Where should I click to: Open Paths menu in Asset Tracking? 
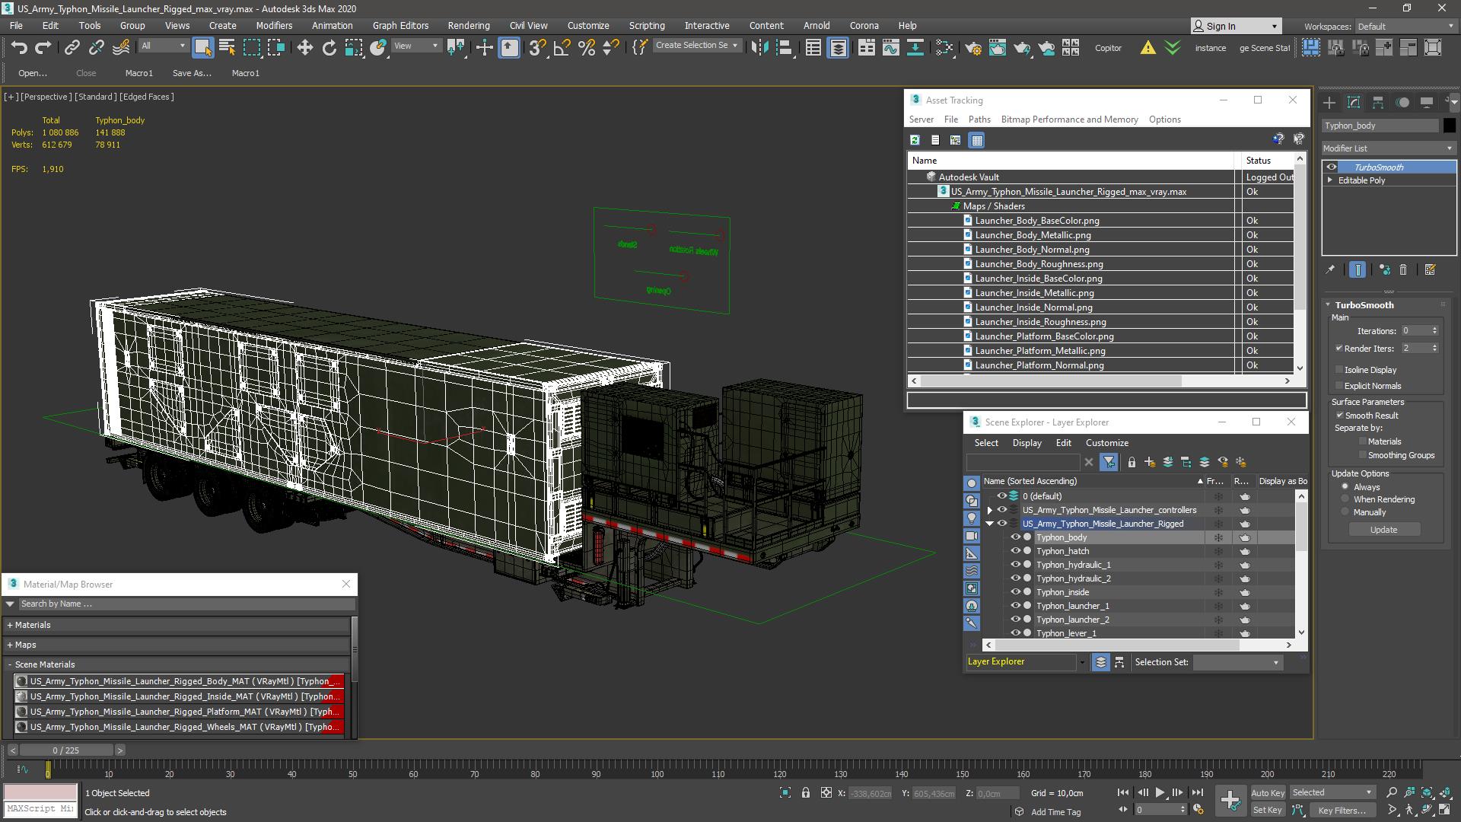[x=979, y=119]
